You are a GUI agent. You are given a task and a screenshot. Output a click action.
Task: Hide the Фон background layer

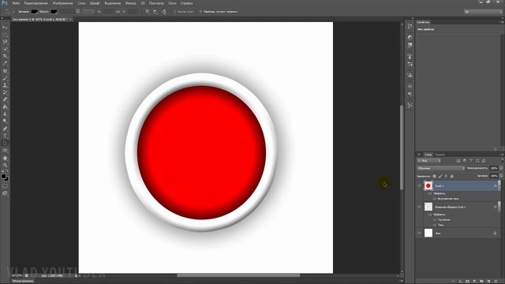(419, 233)
